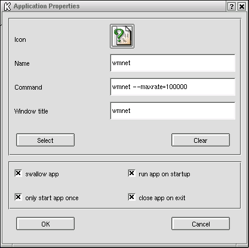
Task: Uncheck run app on startup
Action: pos(131,173)
